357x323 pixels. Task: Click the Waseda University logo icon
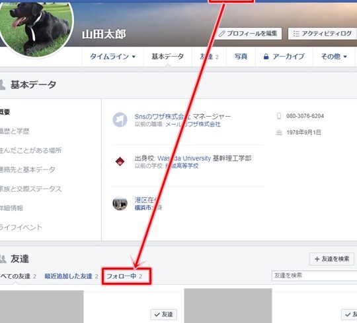120,161
